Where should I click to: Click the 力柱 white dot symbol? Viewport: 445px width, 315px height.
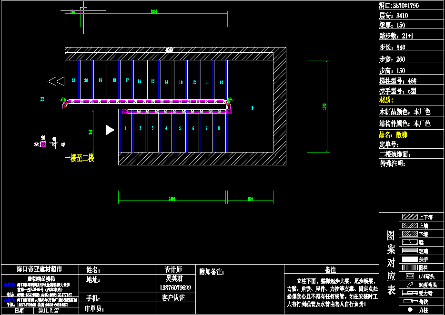[x=409, y=310]
